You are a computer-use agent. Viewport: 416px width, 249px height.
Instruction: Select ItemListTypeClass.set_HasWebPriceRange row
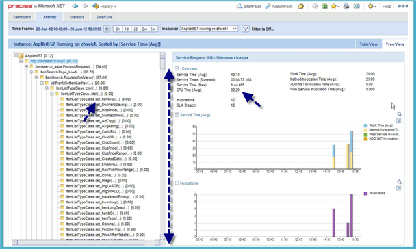tap(107, 170)
